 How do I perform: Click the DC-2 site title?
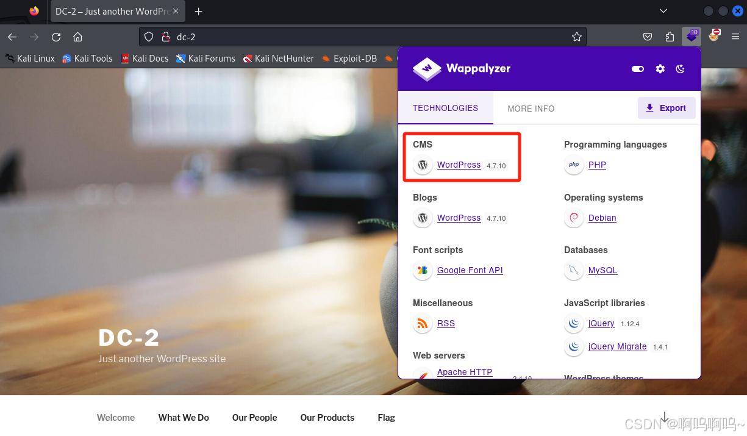[x=129, y=338]
